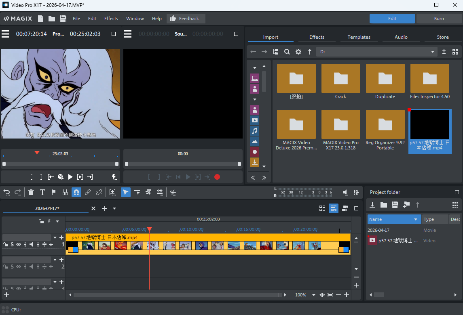Toggle the magnet snapping button
This screenshot has width=463, height=315.
[x=76, y=193]
